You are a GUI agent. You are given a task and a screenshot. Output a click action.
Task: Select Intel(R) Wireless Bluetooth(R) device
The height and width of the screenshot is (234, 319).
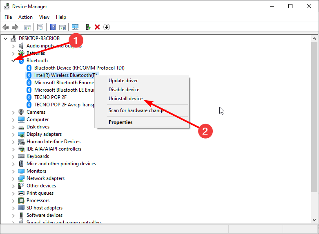pyautogui.click(x=65, y=75)
